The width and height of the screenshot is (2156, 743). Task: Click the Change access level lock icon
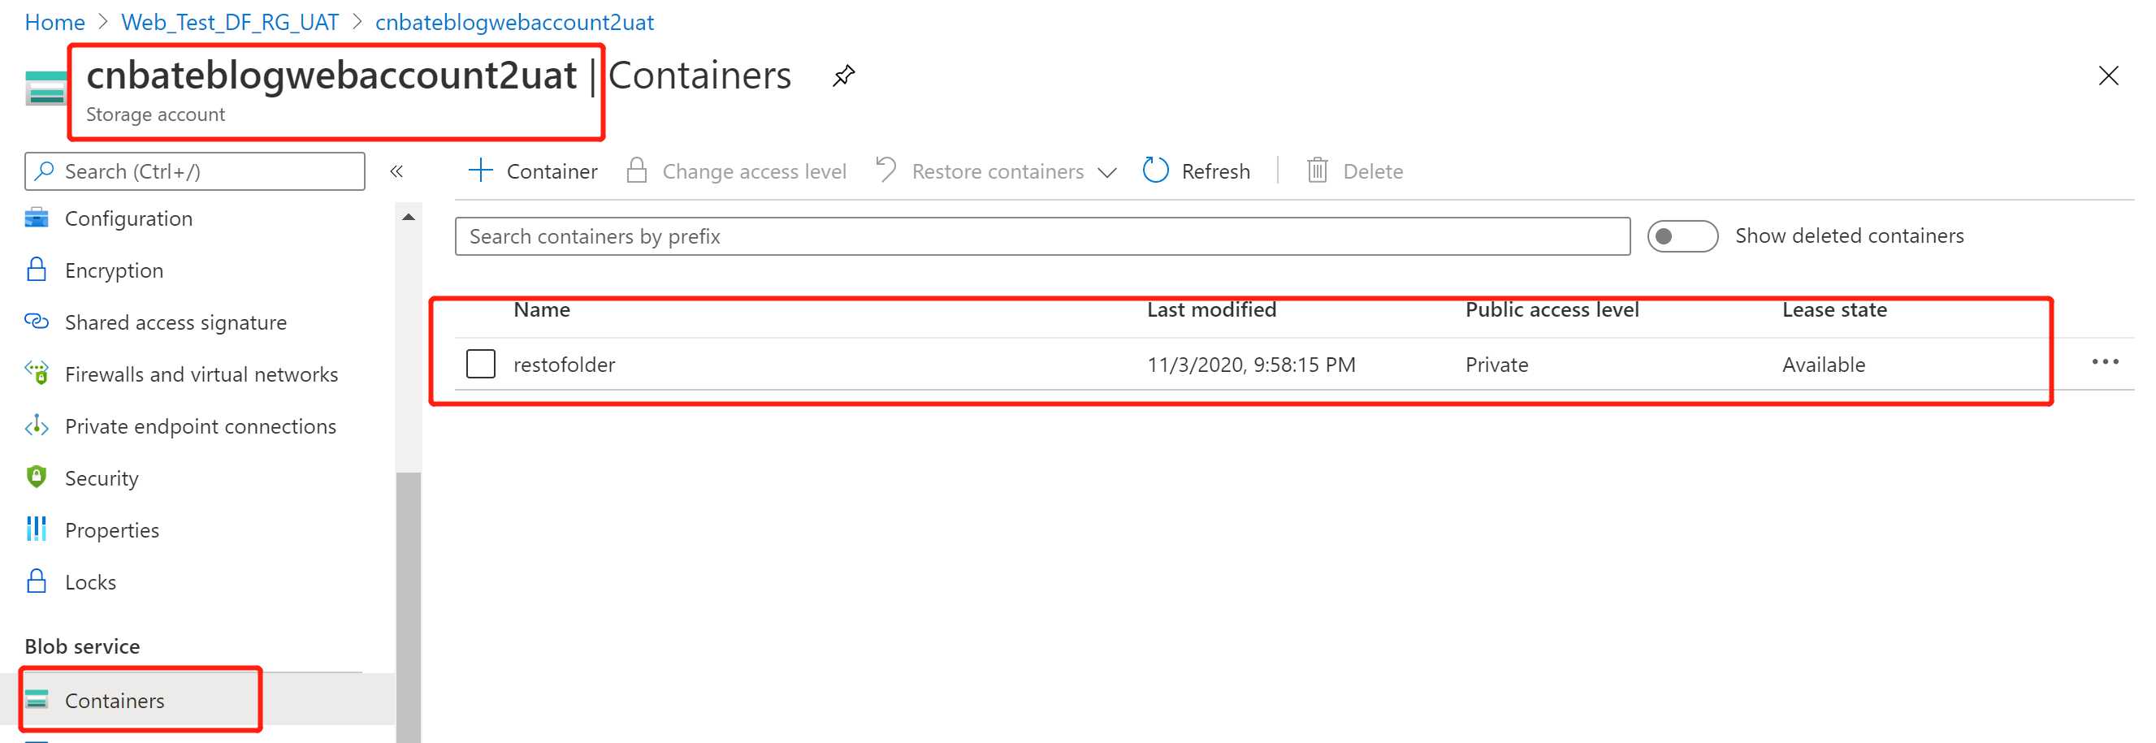pyautogui.click(x=637, y=171)
